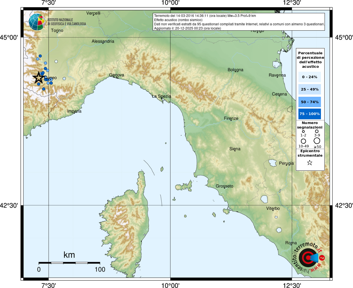The width and height of the screenshot is (353, 288).
Task: Click the star symbol in the legend
Action: (310, 163)
